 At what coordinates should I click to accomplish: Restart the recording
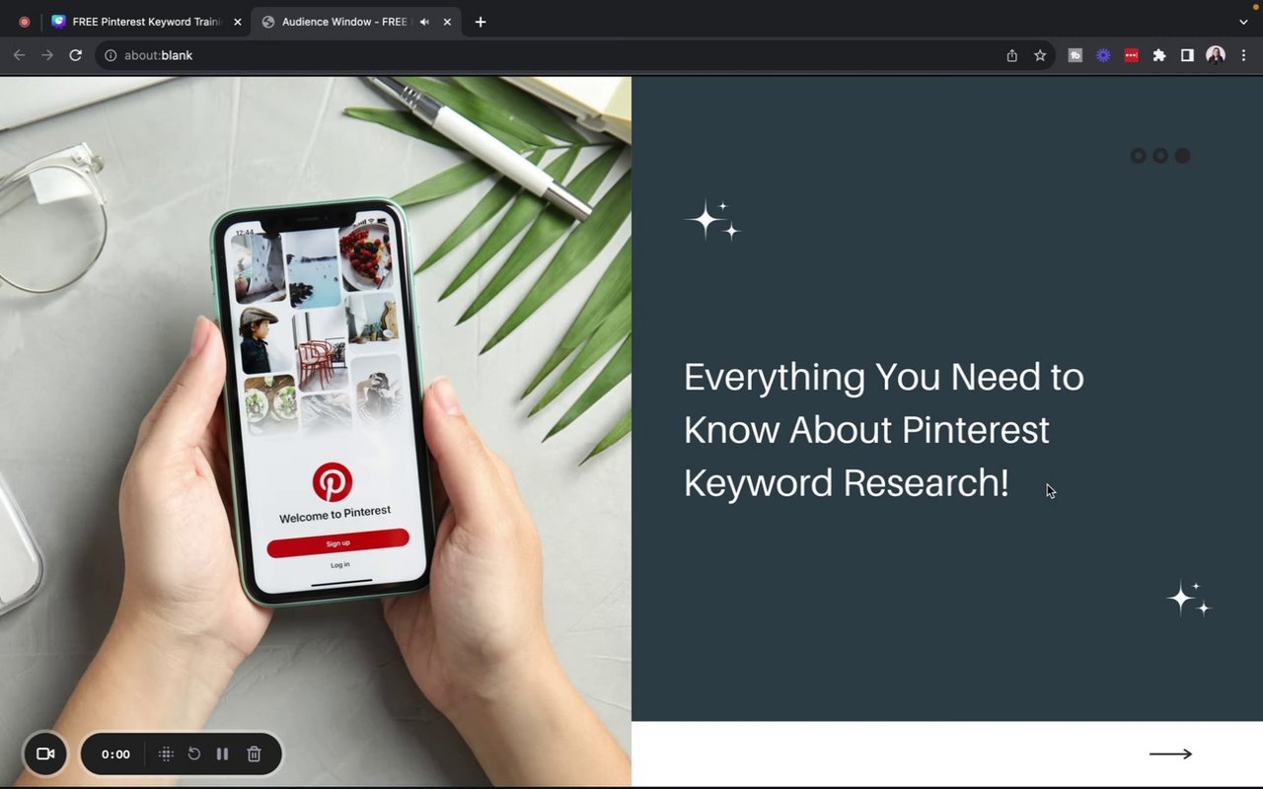click(x=194, y=753)
